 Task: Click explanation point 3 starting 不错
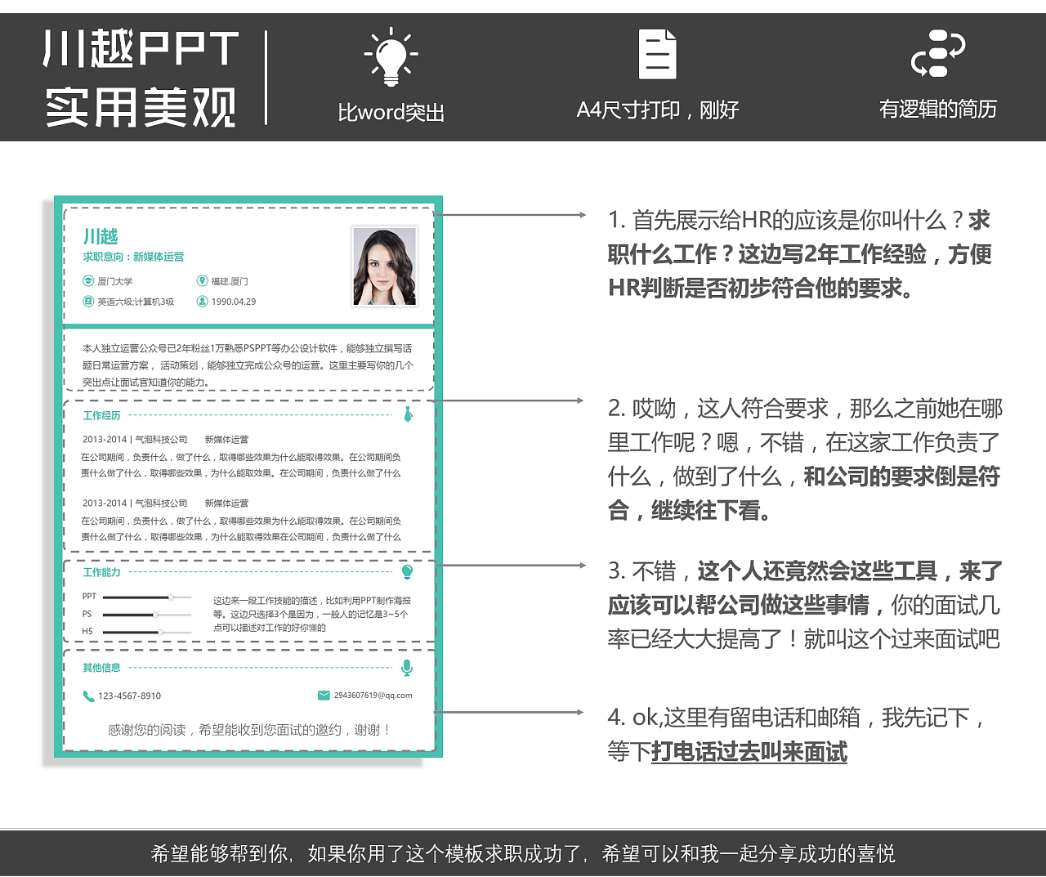point(804,605)
